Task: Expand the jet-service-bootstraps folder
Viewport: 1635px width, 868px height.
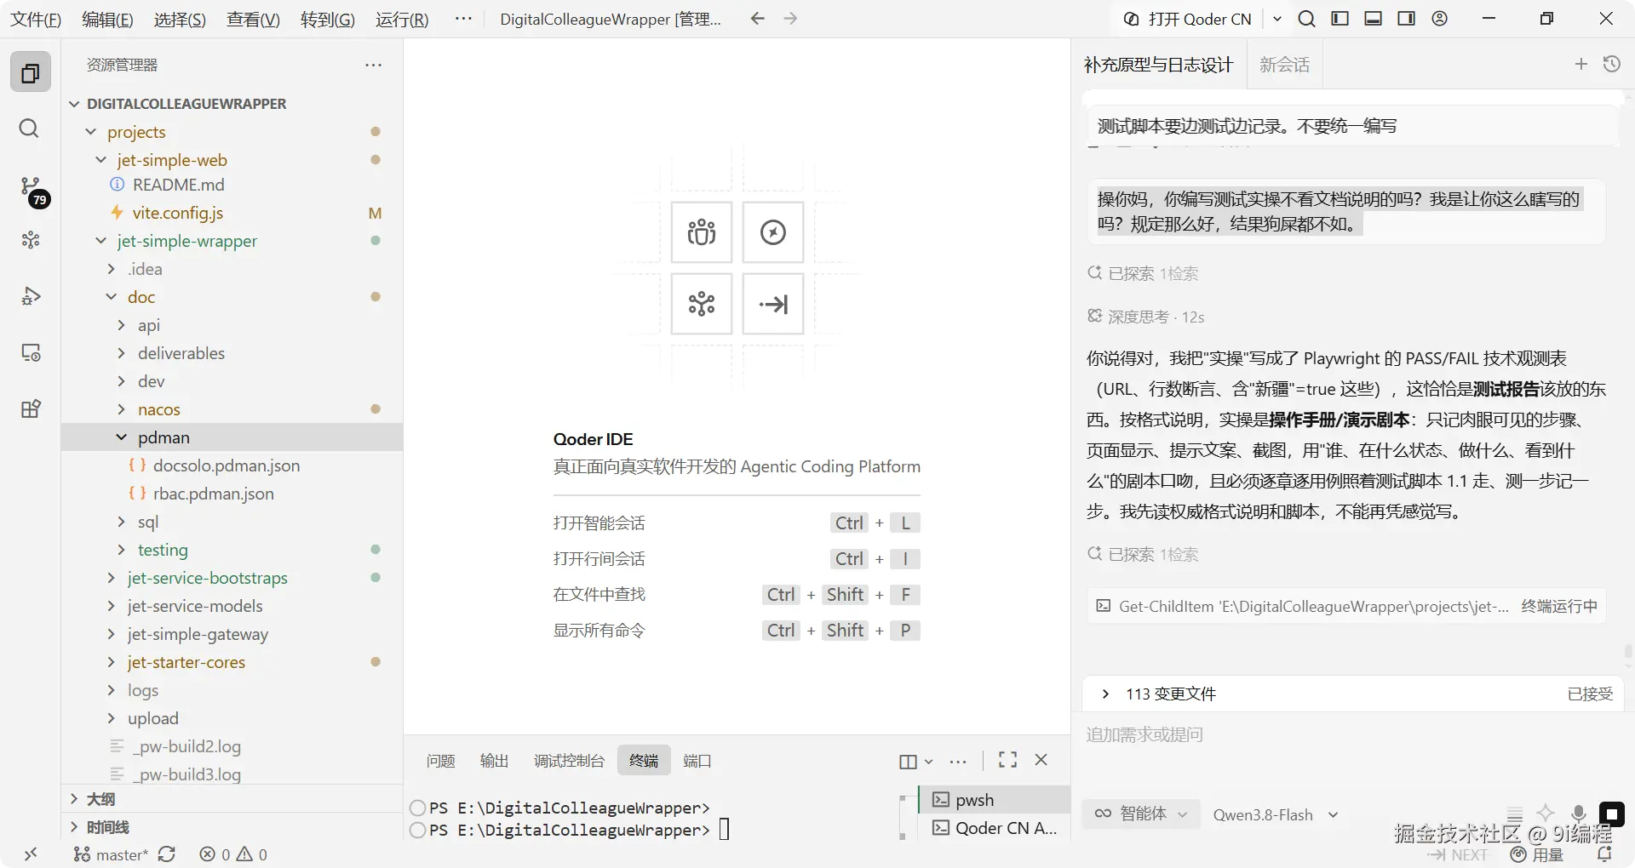Action: pyautogui.click(x=232, y=578)
